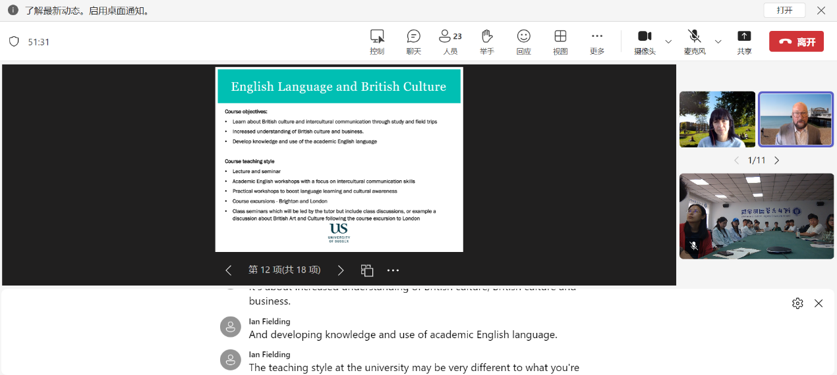Open the 控制 (take control) button
This screenshot has height=375, width=837.
coord(377,41)
